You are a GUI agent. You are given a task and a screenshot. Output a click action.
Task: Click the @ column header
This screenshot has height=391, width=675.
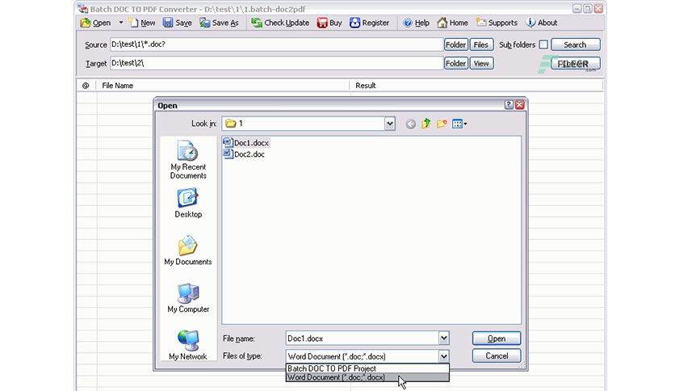point(86,86)
